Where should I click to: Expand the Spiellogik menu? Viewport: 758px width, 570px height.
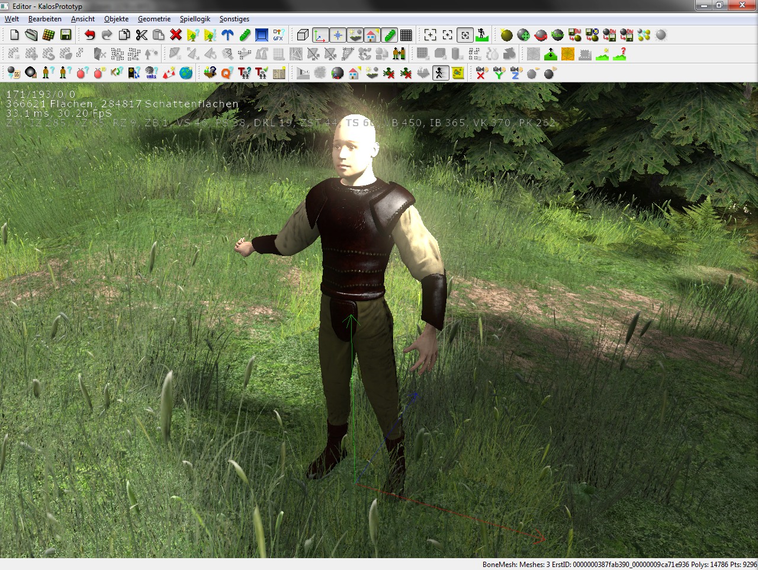click(195, 19)
